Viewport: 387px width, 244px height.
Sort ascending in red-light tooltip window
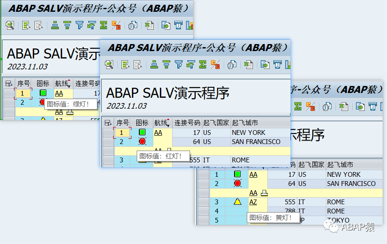click(x=154, y=65)
